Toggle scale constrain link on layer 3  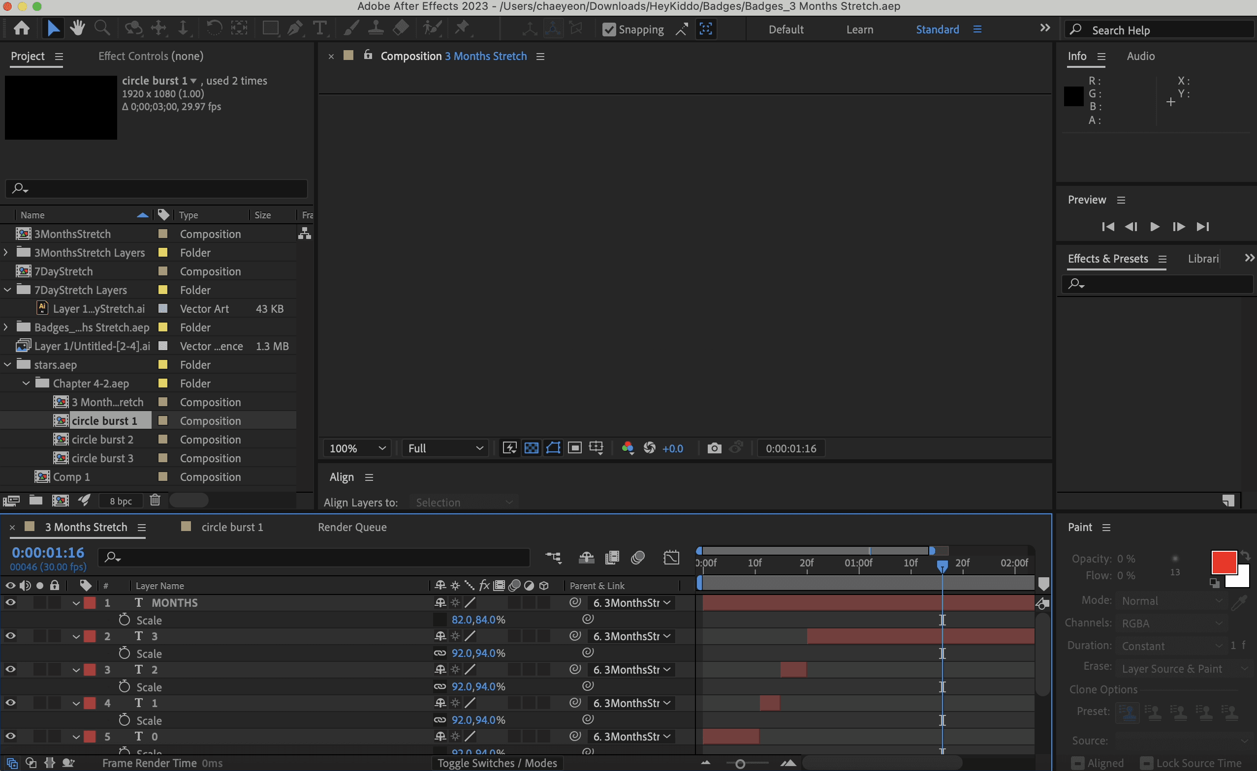click(440, 686)
